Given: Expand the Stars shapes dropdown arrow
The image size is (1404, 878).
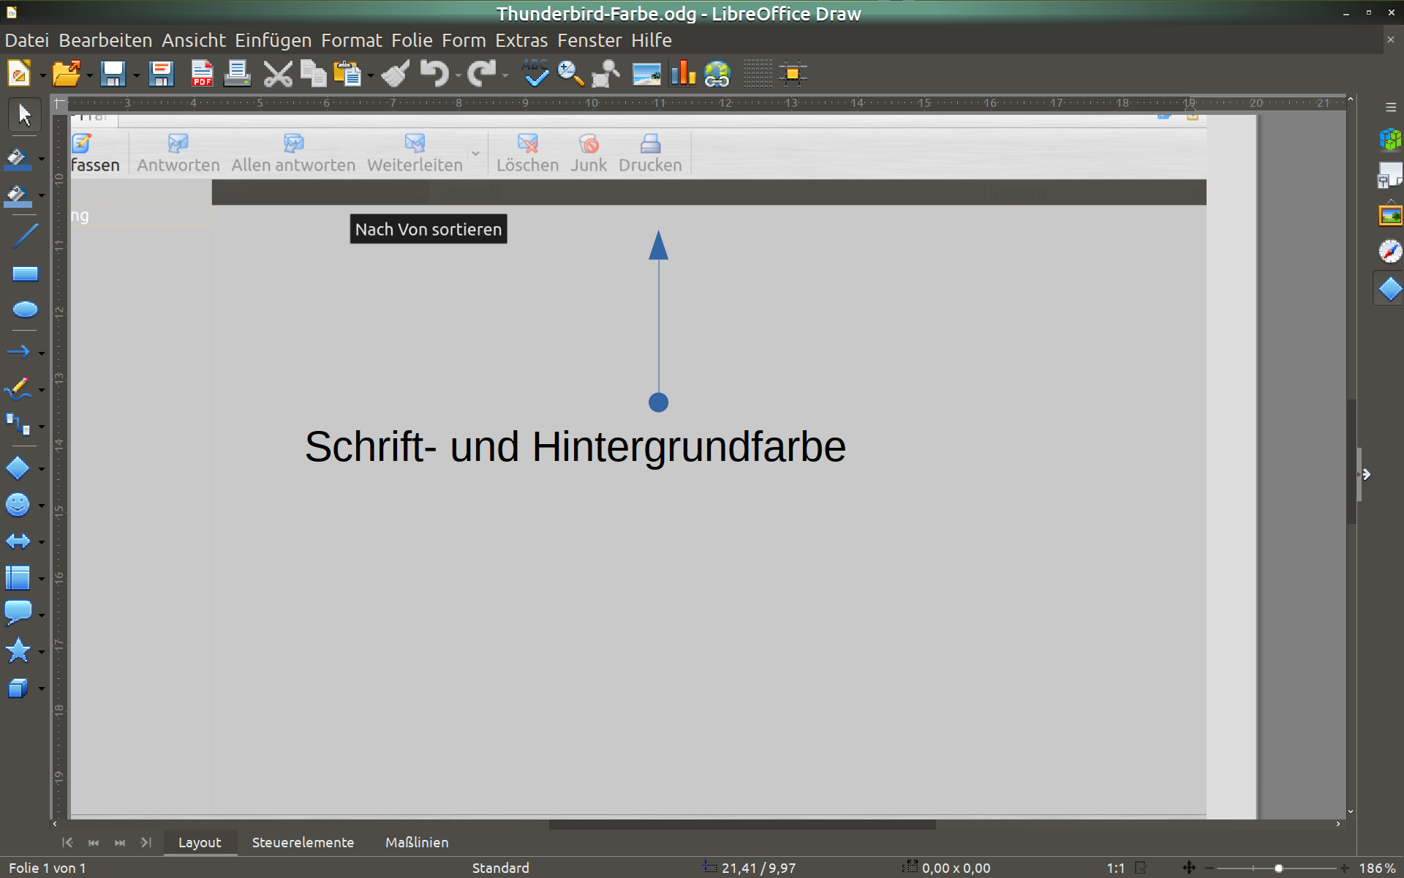Looking at the screenshot, I should (42, 651).
